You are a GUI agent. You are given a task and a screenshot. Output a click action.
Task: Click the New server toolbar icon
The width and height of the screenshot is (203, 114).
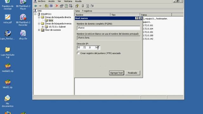83,6
